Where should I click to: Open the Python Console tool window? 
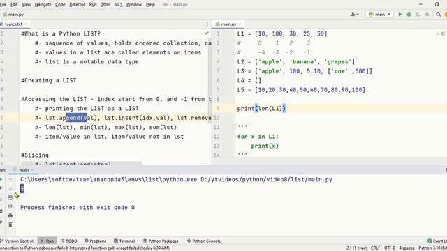204,241
